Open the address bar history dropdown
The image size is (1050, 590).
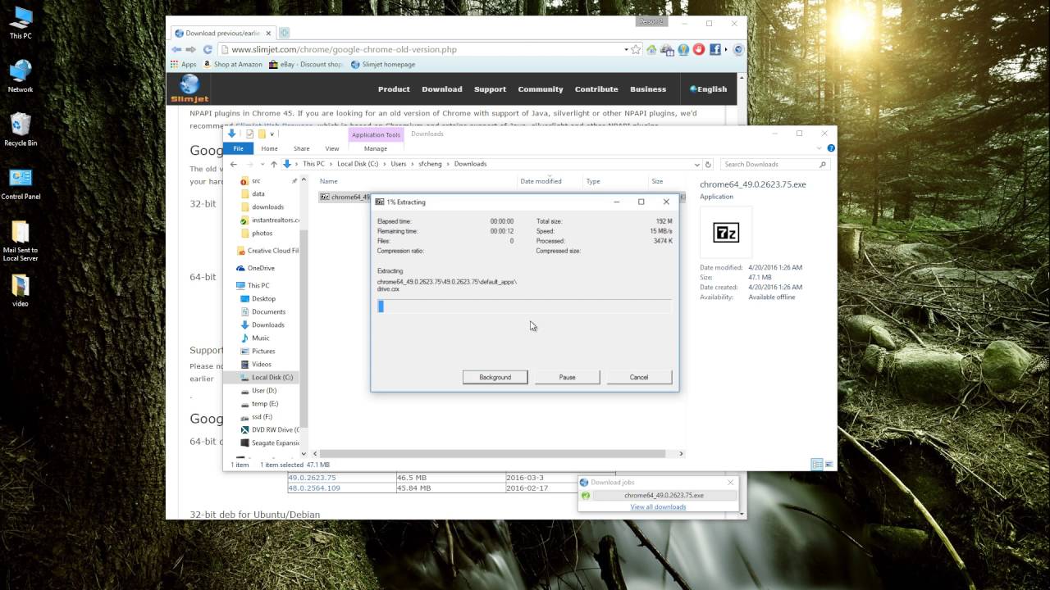(x=696, y=164)
